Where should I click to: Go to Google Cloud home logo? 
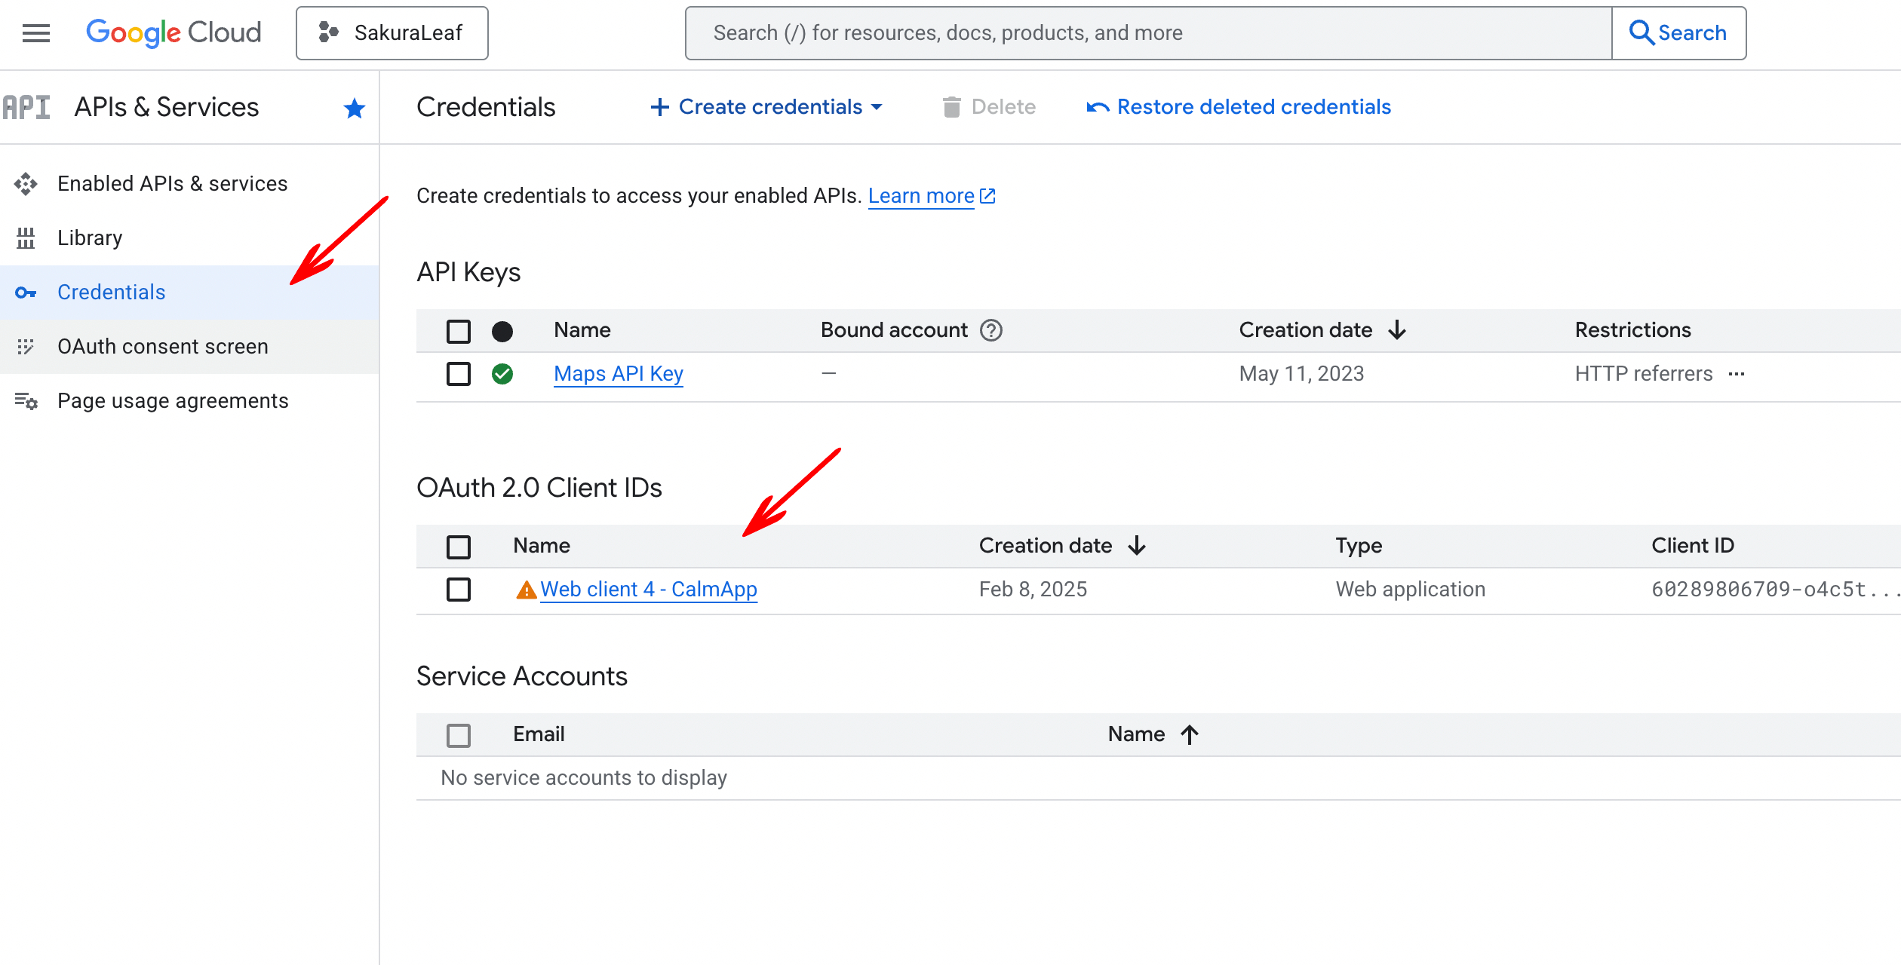click(174, 33)
